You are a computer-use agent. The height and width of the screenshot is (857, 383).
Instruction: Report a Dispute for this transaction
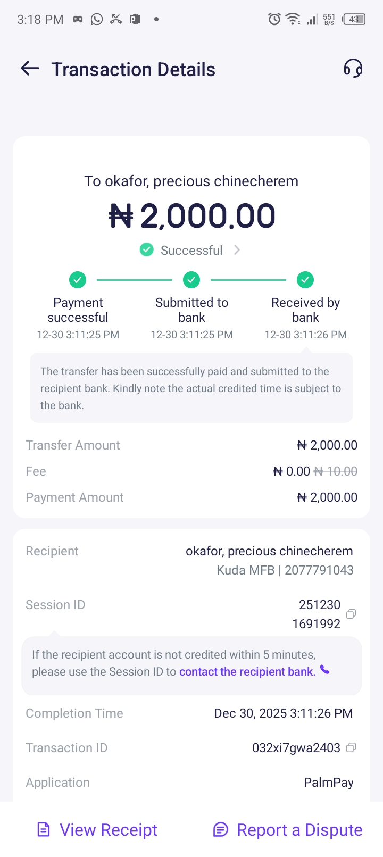tap(288, 830)
